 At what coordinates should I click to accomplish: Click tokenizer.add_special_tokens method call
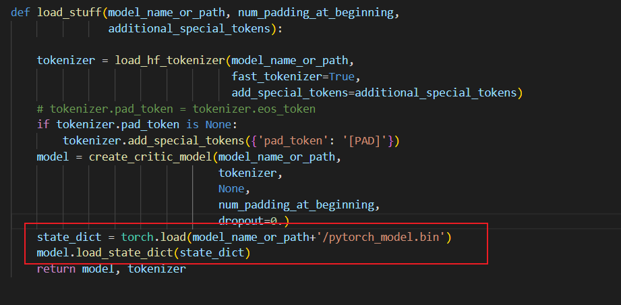(154, 141)
